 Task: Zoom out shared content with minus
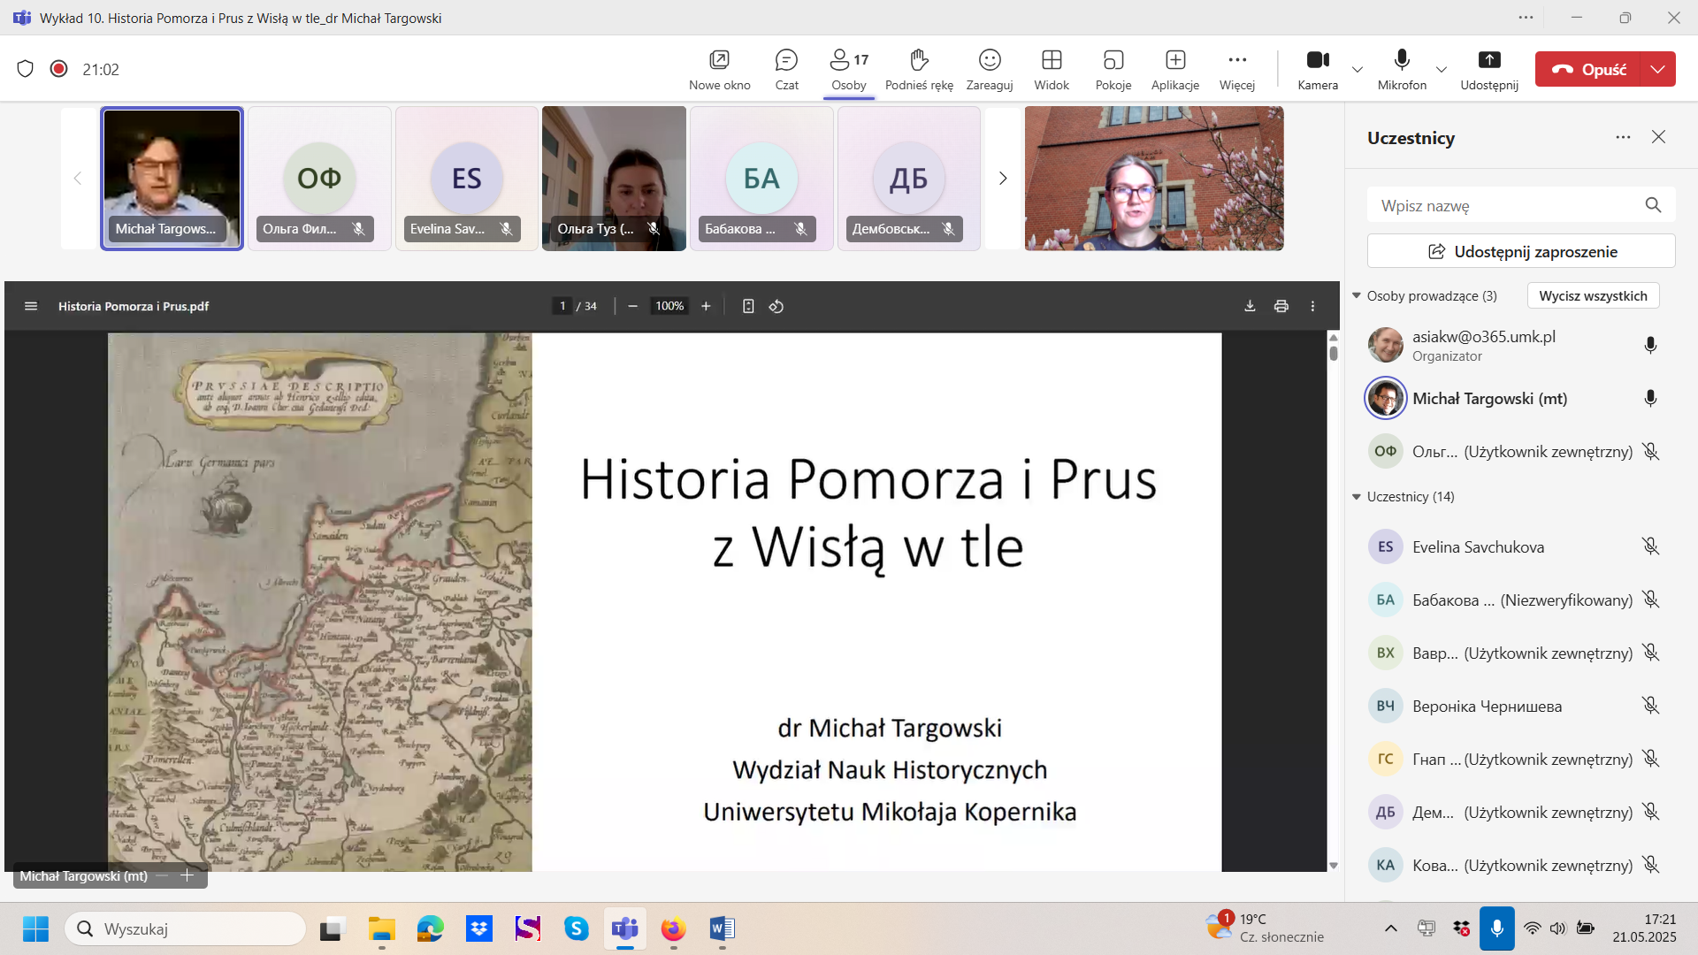tap(162, 875)
